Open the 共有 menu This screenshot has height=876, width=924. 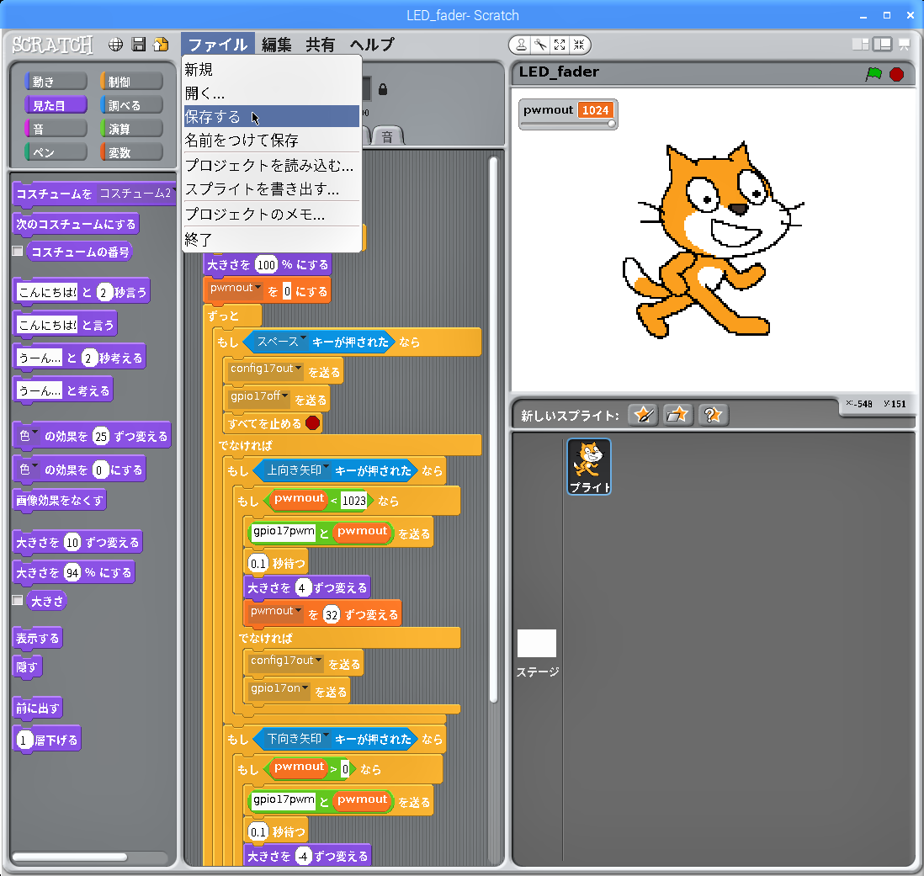click(x=320, y=45)
